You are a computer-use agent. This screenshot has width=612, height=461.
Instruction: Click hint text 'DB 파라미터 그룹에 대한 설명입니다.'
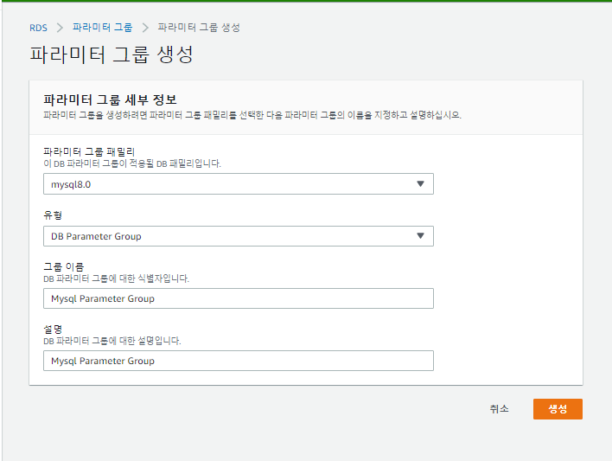[x=112, y=341]
